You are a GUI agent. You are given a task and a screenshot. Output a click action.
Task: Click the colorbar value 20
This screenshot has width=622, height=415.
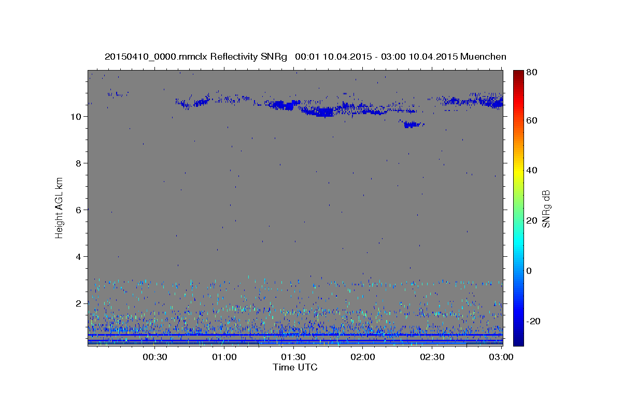click(531, 220)
